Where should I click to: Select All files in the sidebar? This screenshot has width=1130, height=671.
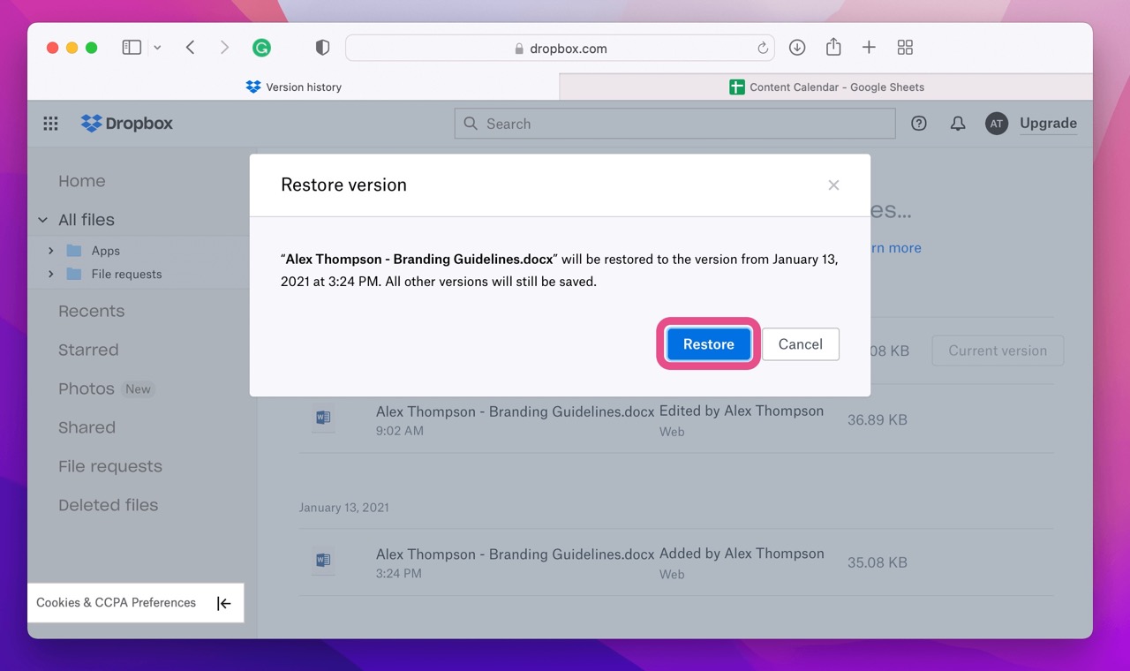[87, 220]
